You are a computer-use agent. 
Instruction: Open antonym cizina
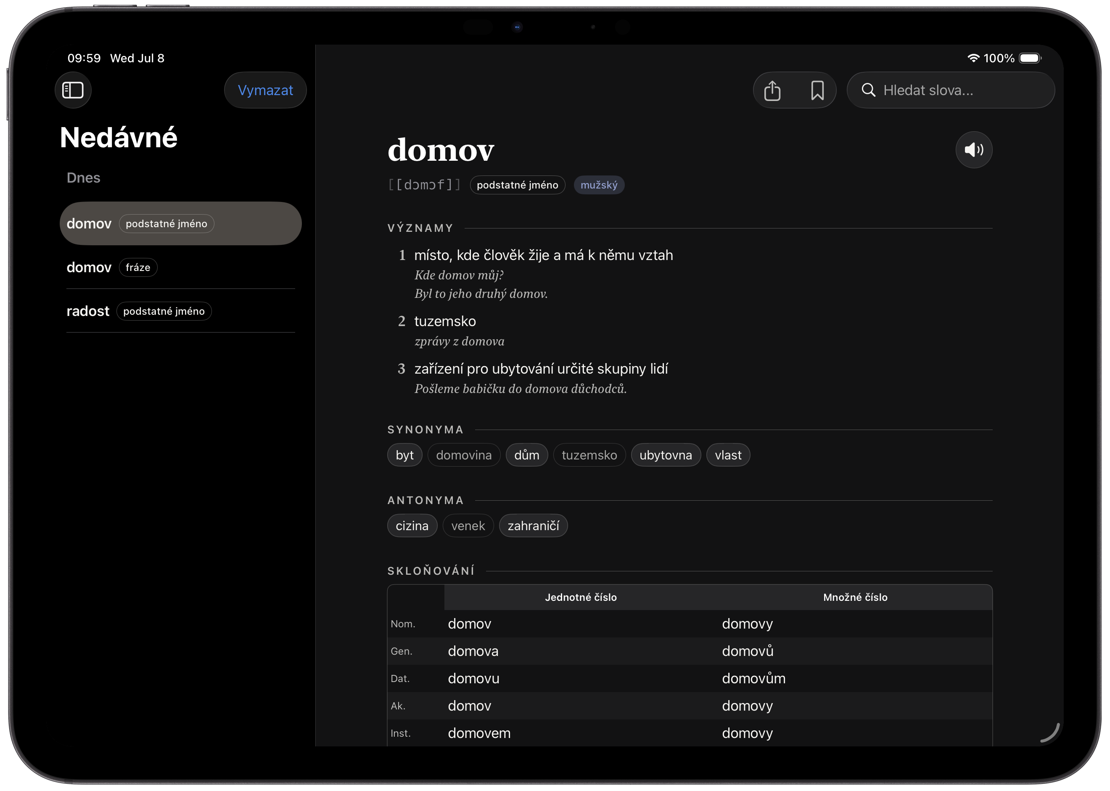click(x=412, y=526)
